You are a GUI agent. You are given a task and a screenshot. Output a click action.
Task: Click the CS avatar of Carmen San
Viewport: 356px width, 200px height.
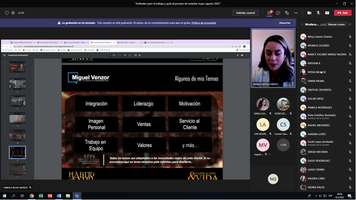point(283,125)
